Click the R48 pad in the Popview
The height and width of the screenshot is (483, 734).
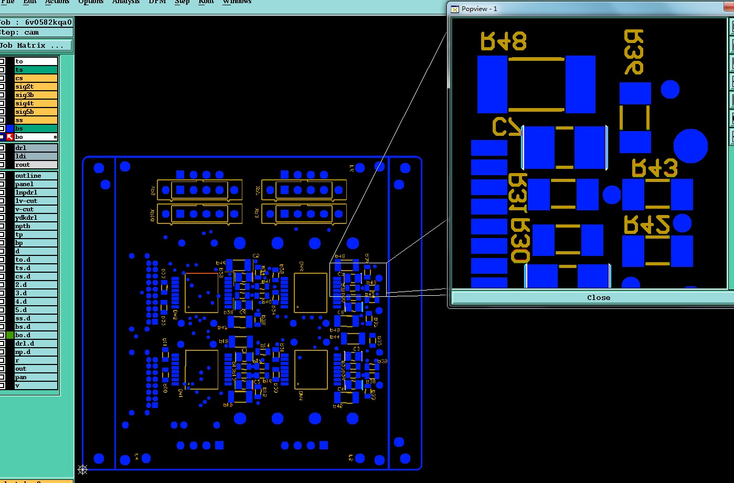point(492,84)
